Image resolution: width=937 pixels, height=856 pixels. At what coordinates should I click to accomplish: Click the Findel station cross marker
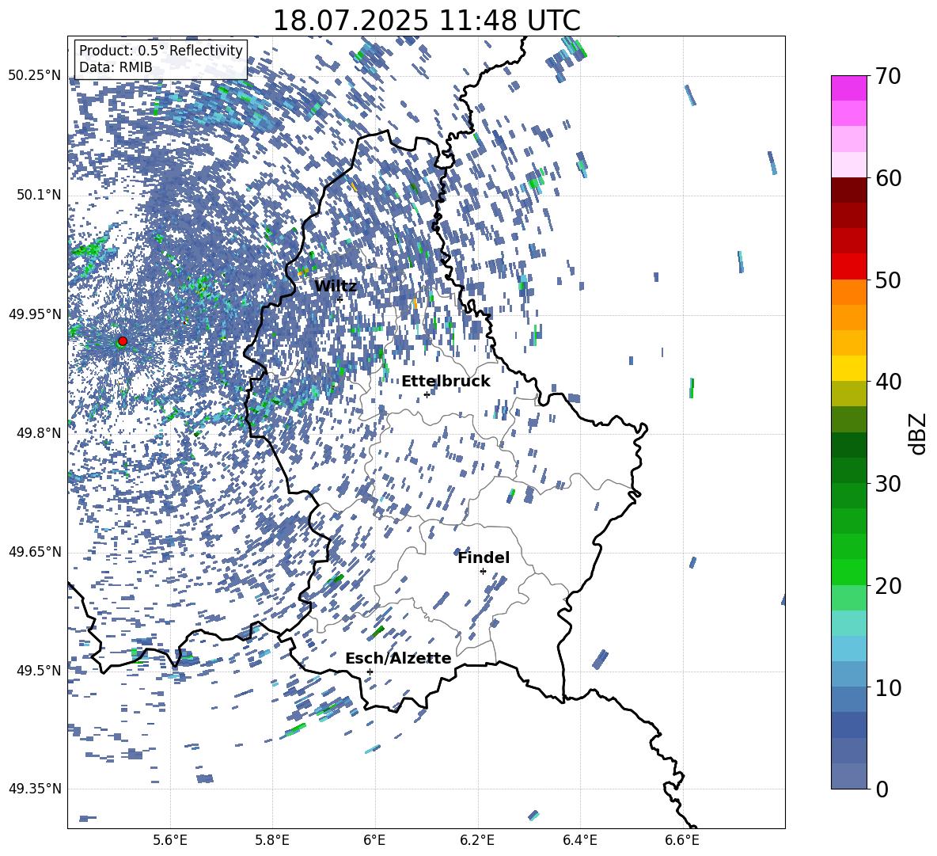tap(483, 572)
